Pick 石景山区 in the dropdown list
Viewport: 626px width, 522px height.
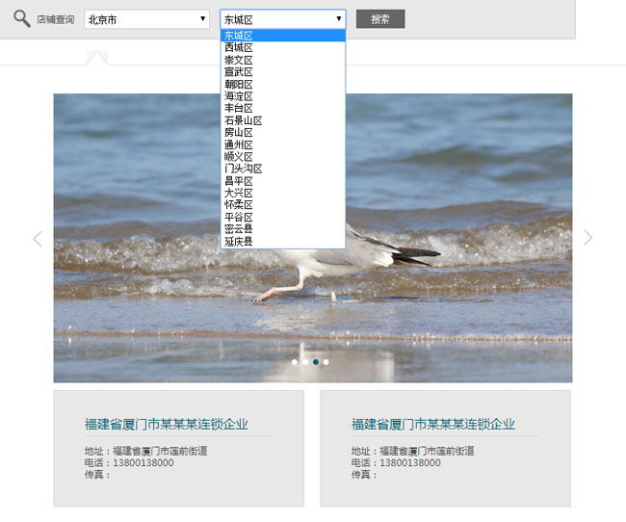[x=243, y=120]
